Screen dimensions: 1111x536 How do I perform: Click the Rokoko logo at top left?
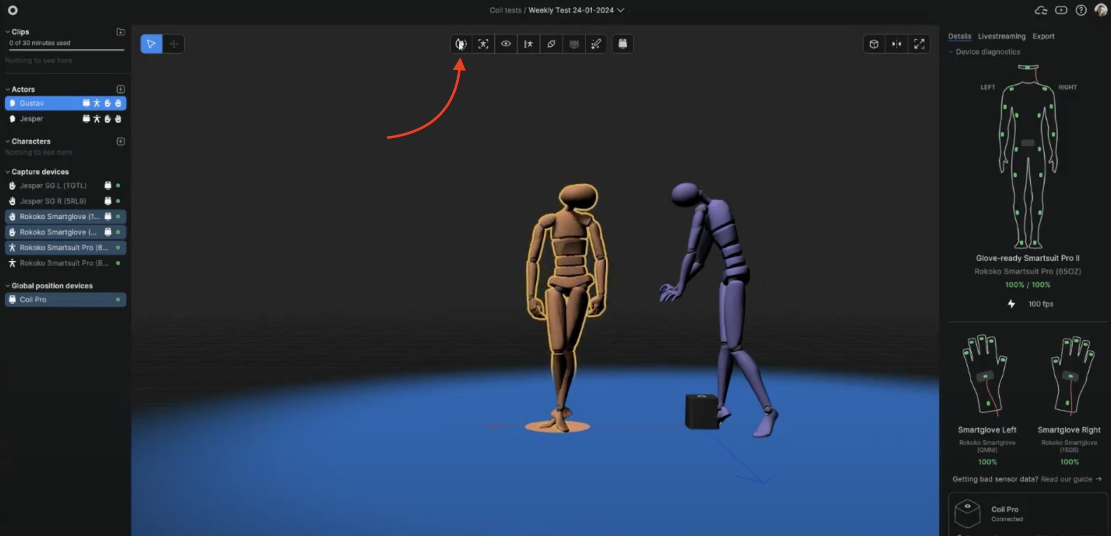coord(12,10)
